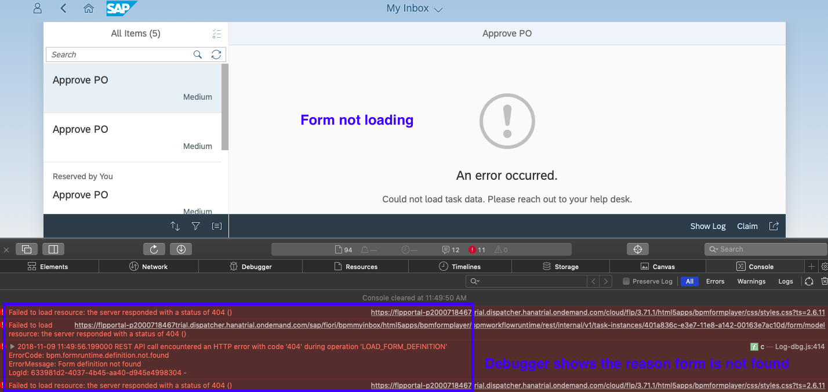Screen dimensions: 828x392
Task: Click the user profile icon
Action: pos(38,8)
